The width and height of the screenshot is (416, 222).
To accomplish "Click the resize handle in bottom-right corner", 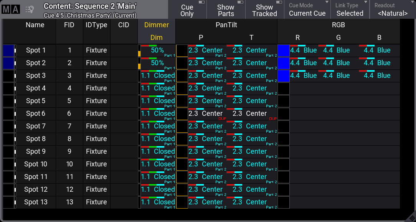I will click(410, 217).
